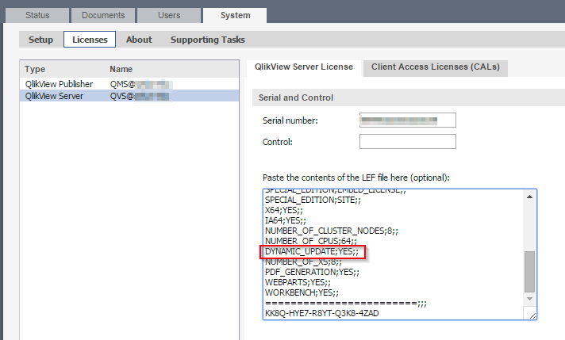Viewport: 565px width, 340px height.
Task: Click the DYNAMIC_UPDATE;YES;; line
Action: click(312, 251)
